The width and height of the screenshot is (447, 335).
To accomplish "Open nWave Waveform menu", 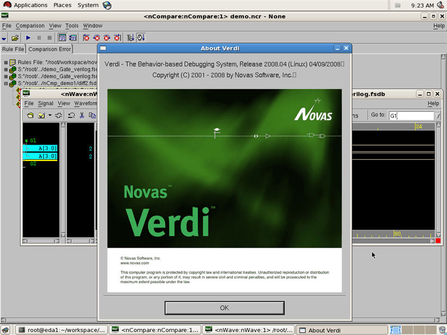I will tap(86, 104).
